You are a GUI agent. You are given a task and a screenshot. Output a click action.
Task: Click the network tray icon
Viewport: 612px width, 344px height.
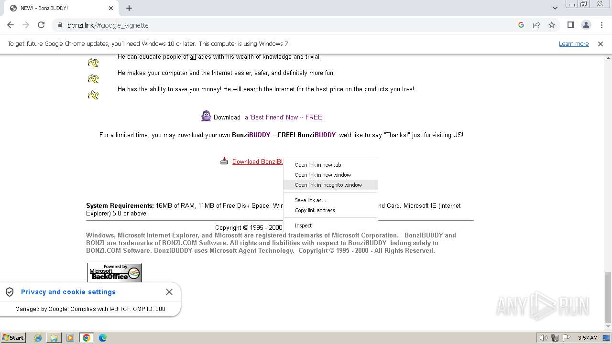[555, 338]
